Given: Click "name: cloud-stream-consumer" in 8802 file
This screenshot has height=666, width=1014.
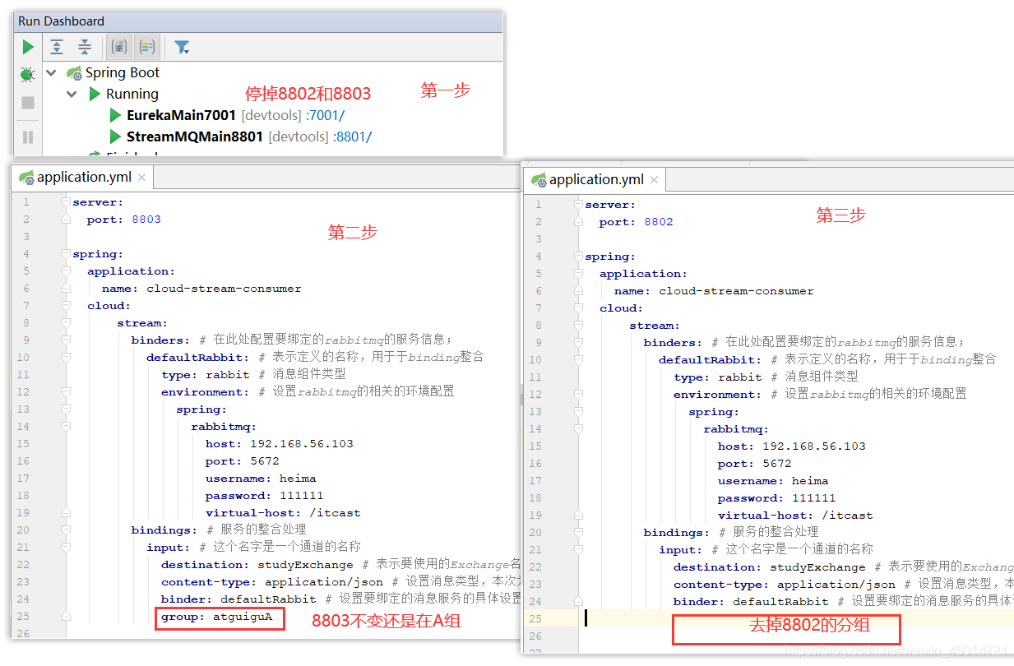Looking at the screenshot, I should pyautogui.click(x=714, y=291).
